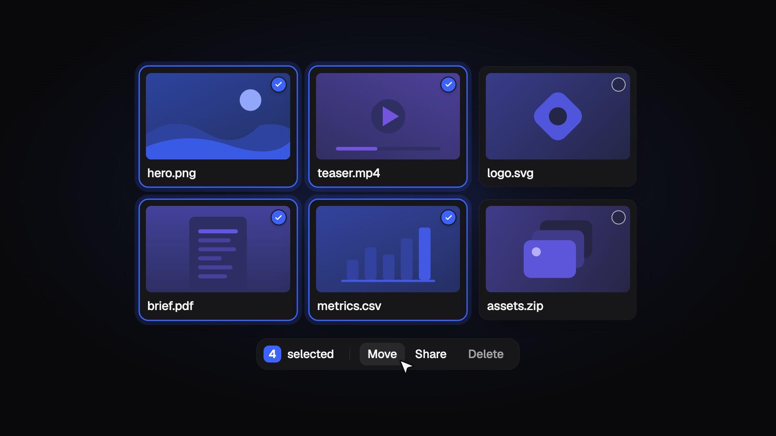The width and height of the screenshot is (776, 436).
Task: Delete the selected files
Action: pyautogui.click(x=486, y=354)
